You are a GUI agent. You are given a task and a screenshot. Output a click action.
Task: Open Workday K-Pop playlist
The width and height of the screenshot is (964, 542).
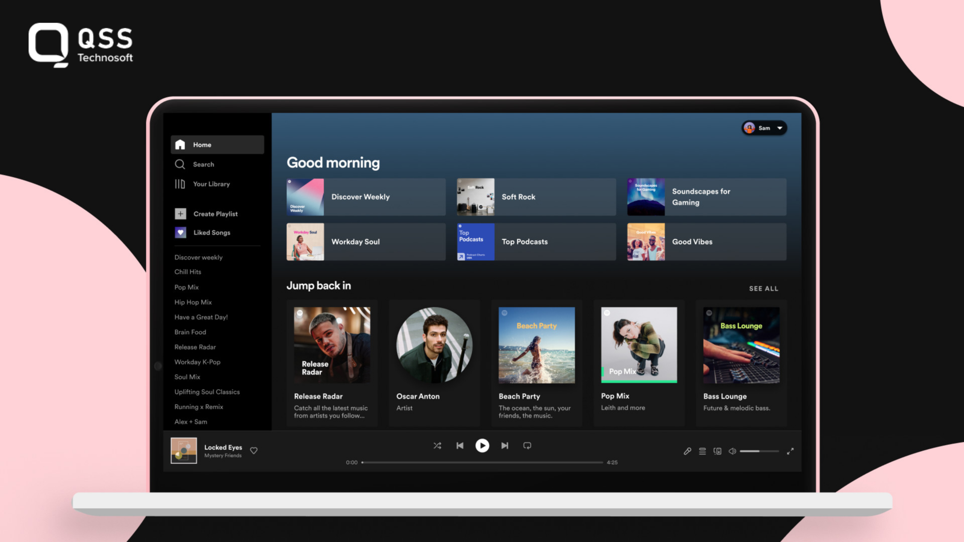(197, 362)
